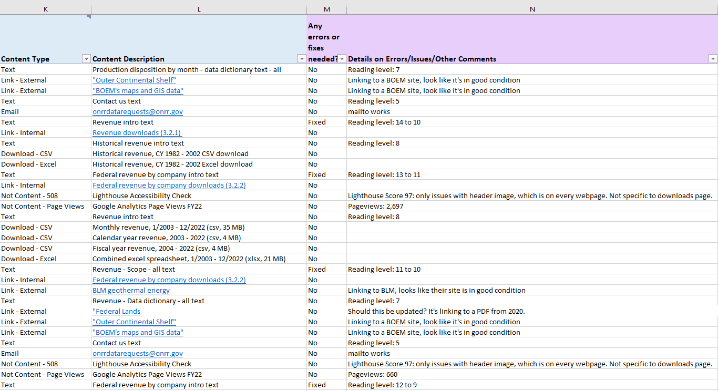
Task: Open the 'Any errors or fixes needed?' filter
Action: (342, 59)
